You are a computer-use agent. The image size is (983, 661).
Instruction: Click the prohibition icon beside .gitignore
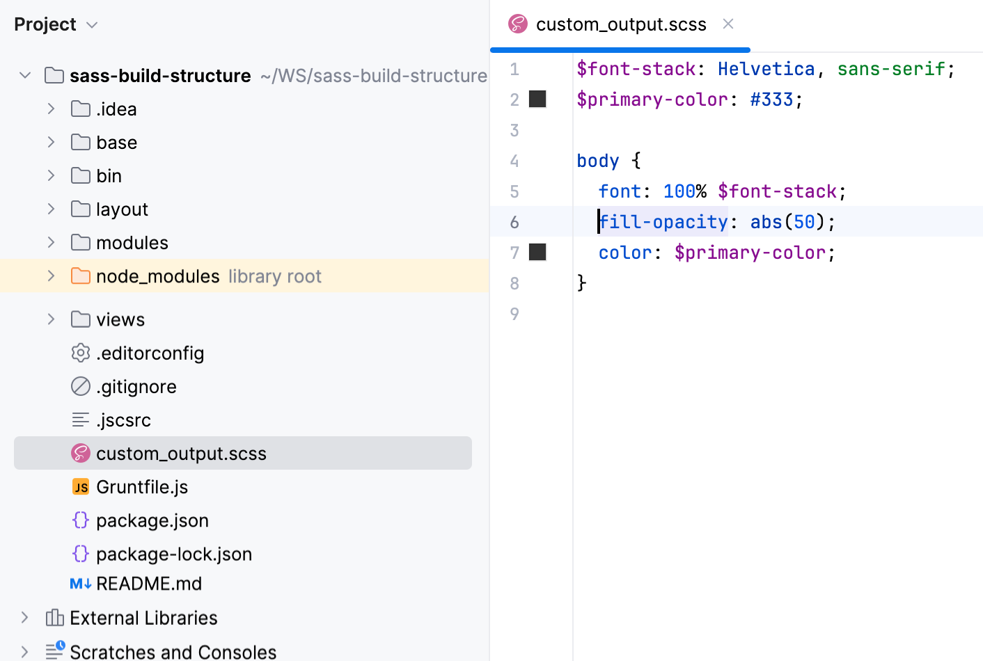[x=80, y=386]
